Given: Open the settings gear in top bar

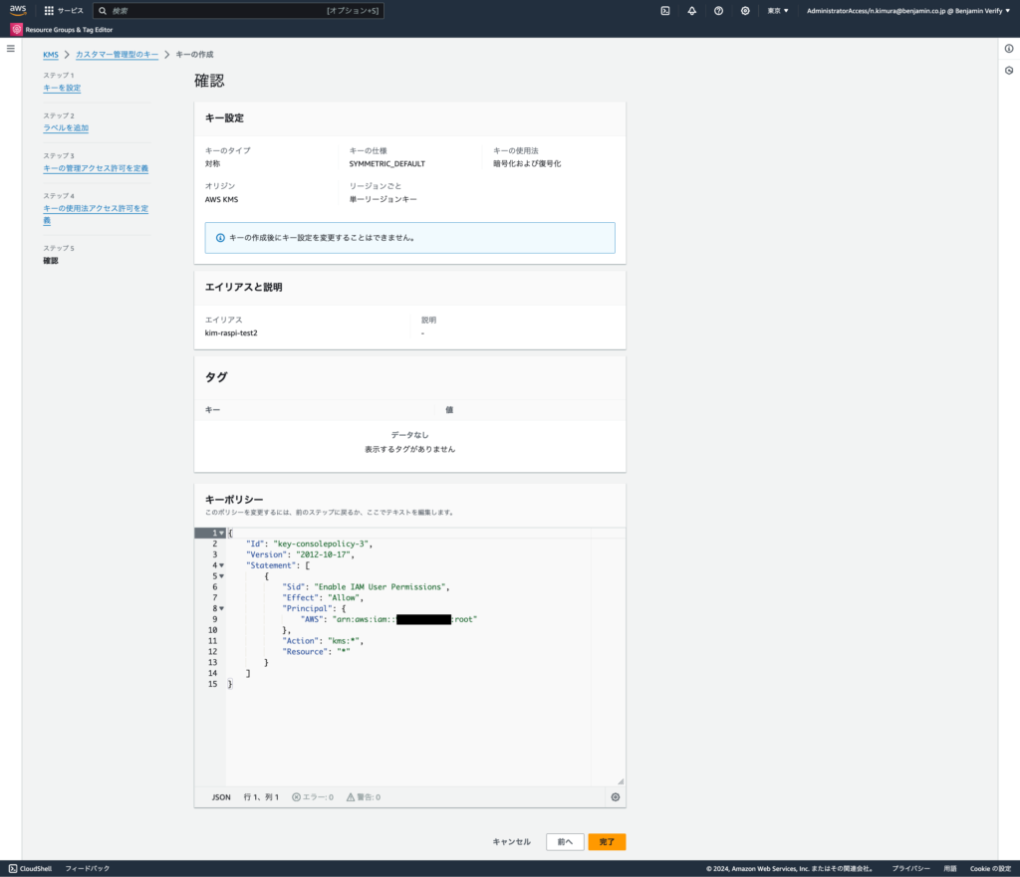Looking at the screenshot, I should pyautogui.click(x=745, y=10).
